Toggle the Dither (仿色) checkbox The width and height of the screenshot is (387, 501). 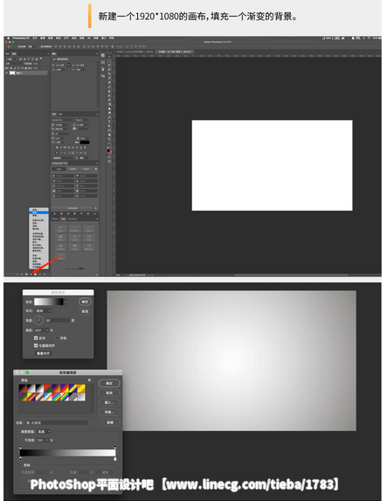point(57,338)
